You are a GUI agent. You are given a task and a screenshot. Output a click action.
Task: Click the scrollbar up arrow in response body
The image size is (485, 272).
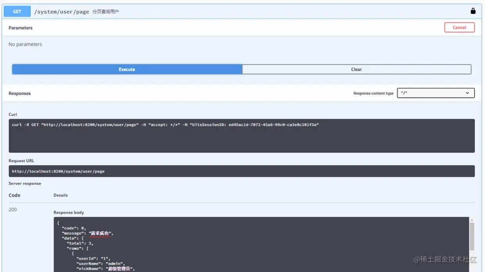coord(472,220)
